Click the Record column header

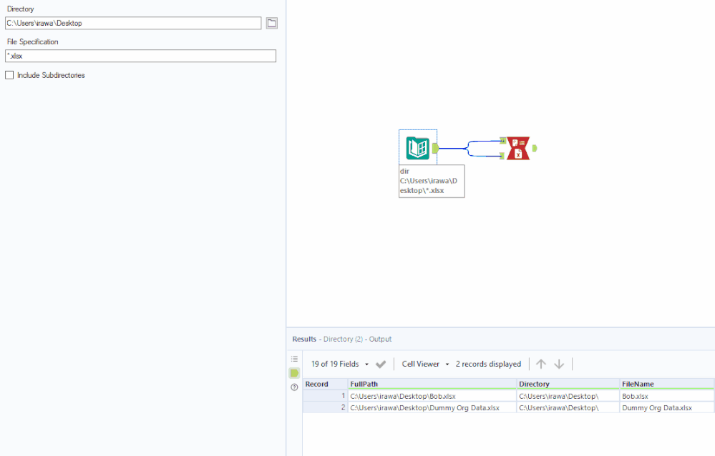(x=325, y=384)
